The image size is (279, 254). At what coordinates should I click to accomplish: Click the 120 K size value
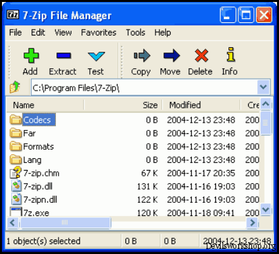click(x=148, y=213)
